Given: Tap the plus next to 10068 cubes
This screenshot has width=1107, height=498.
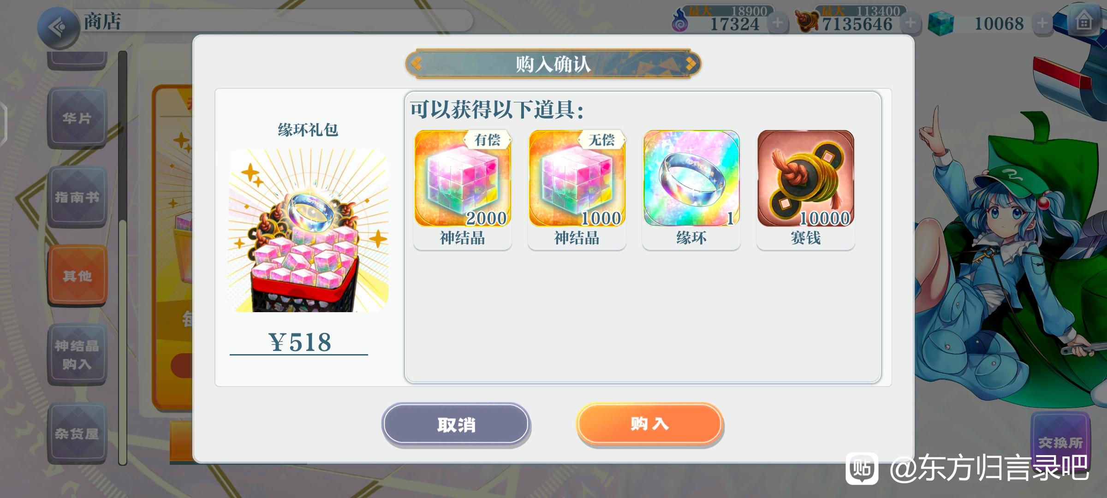Looking at the screenshot, I should (x=1042, y=23).
